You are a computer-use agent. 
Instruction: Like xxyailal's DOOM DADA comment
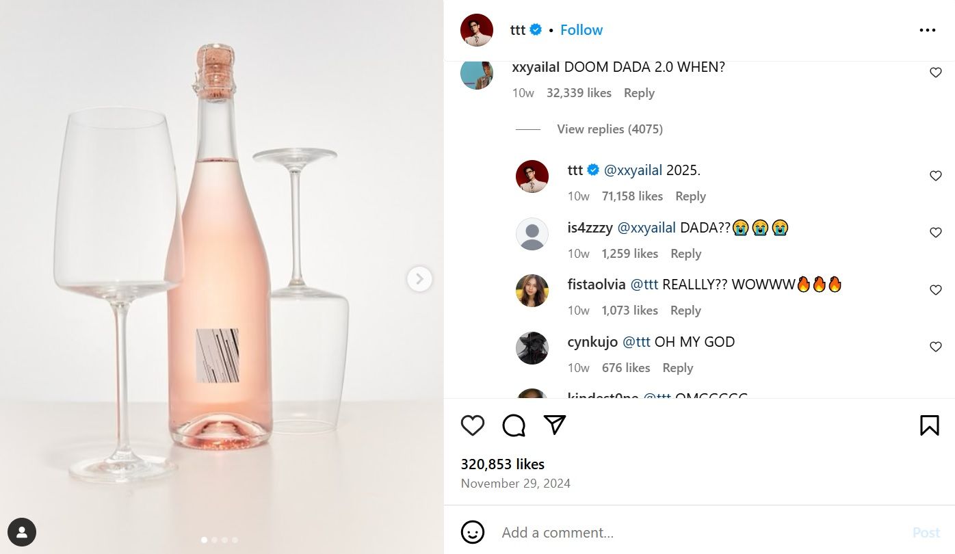[935, 72]
